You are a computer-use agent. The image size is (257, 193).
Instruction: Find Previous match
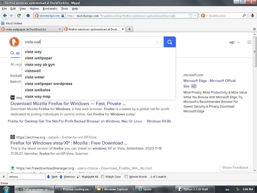(67, 177)
